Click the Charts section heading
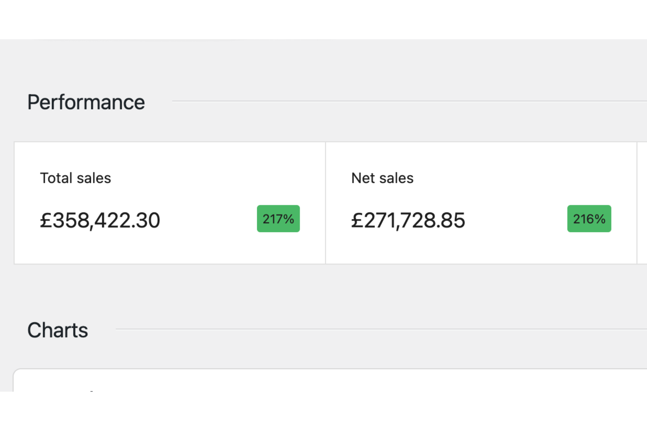Screen dimensions: 647x431 (58, 330)
